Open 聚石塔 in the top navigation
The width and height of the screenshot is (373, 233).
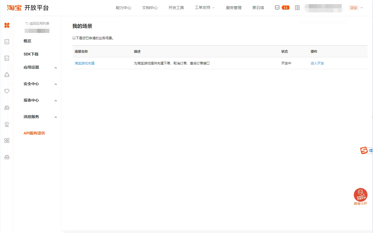tap(258, 8)
